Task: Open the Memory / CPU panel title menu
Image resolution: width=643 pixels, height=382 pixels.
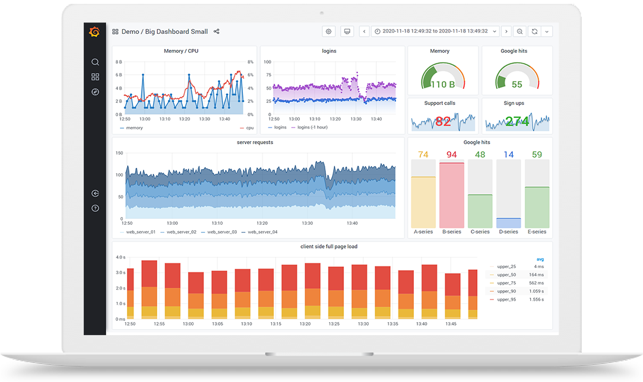Action: coord(181,51)
